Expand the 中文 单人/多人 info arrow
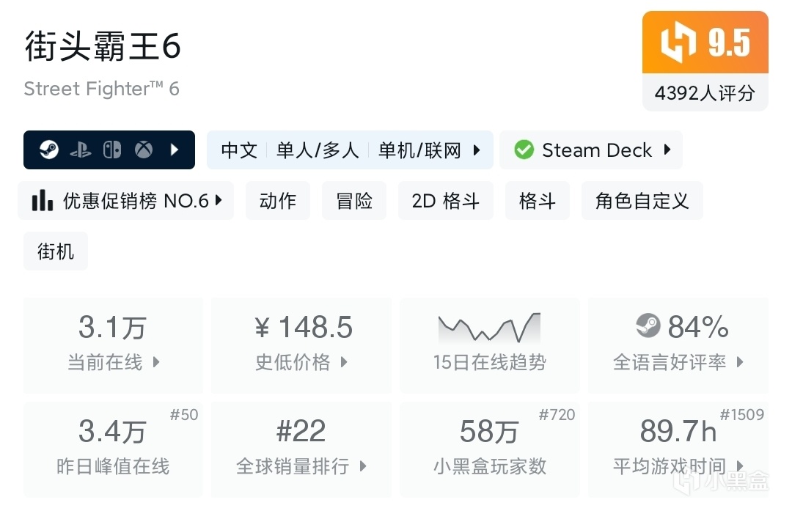The width and height of the screenshot is (792, 508). pos(477,150)
